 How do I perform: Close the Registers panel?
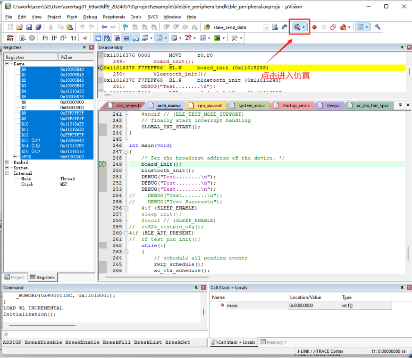click(91, 47)
